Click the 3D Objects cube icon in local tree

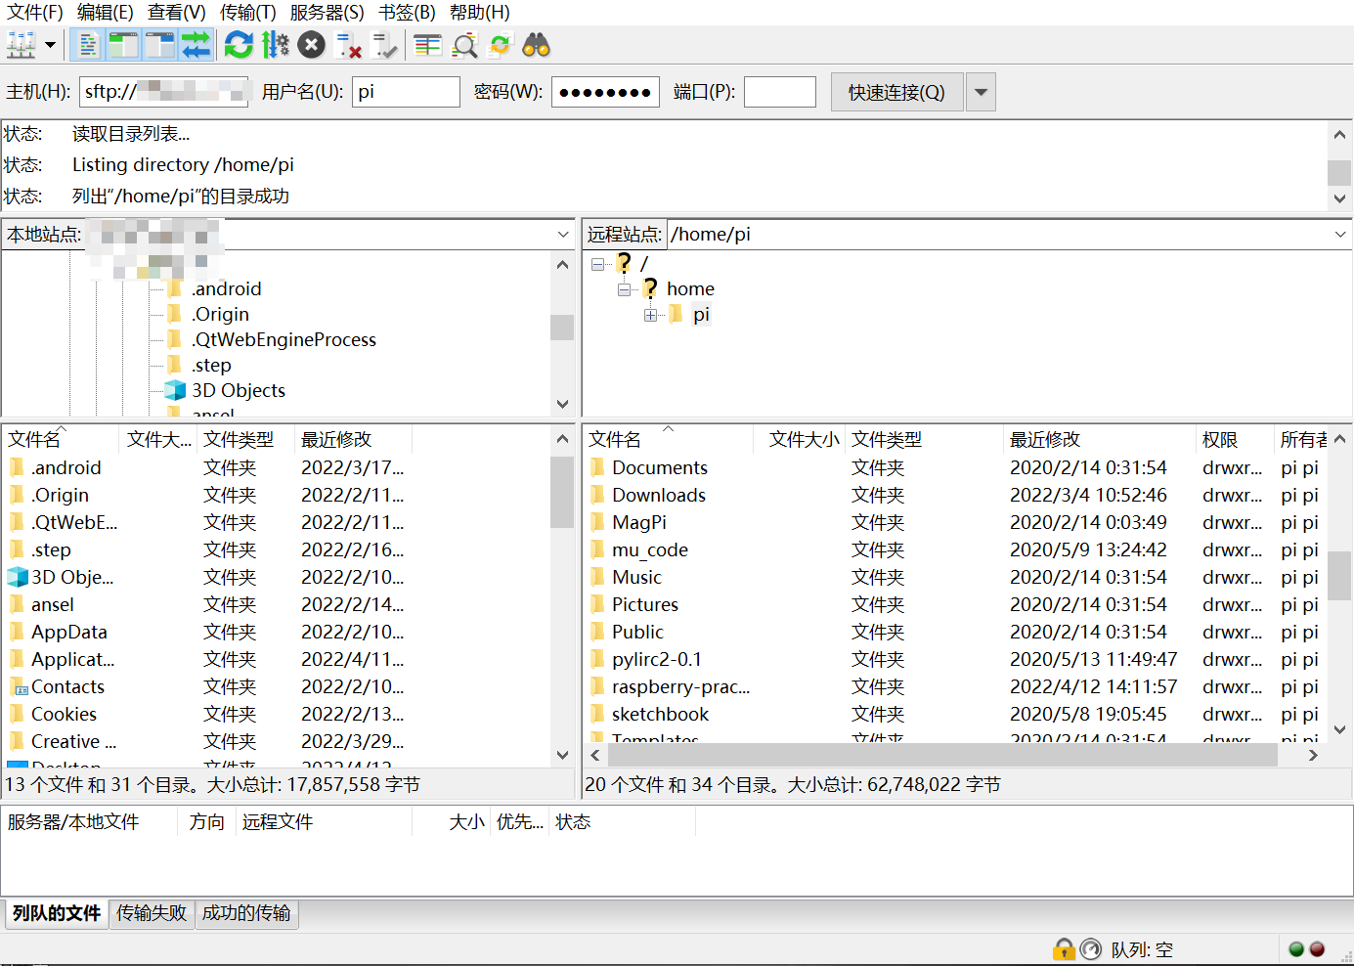click(x=175, y=390)
